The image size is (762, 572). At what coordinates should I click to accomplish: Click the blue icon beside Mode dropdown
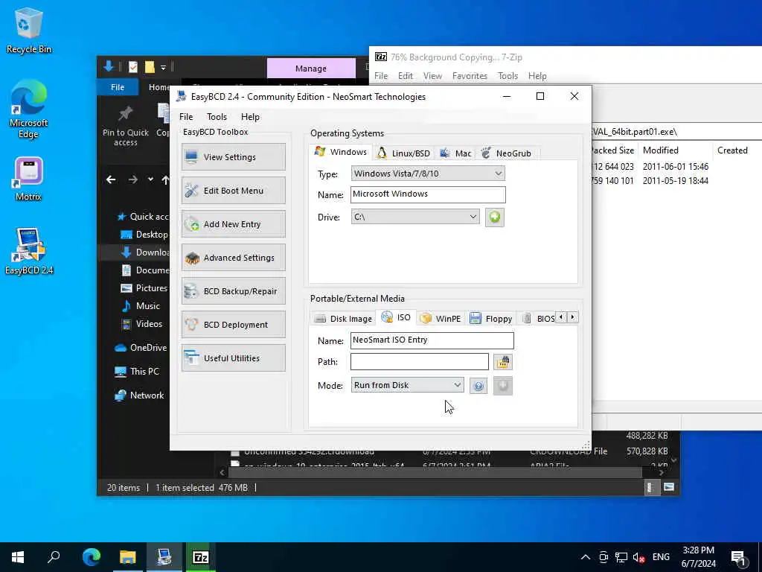tap(478, 386)
